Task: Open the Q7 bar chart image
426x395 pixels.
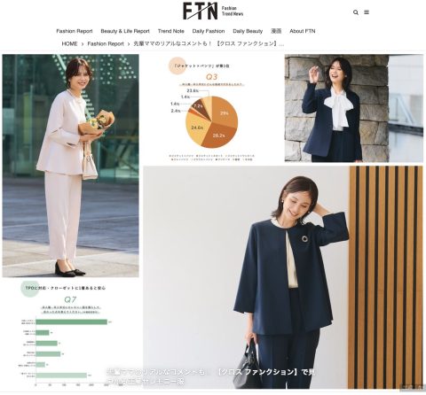Action: pos(70,334)
